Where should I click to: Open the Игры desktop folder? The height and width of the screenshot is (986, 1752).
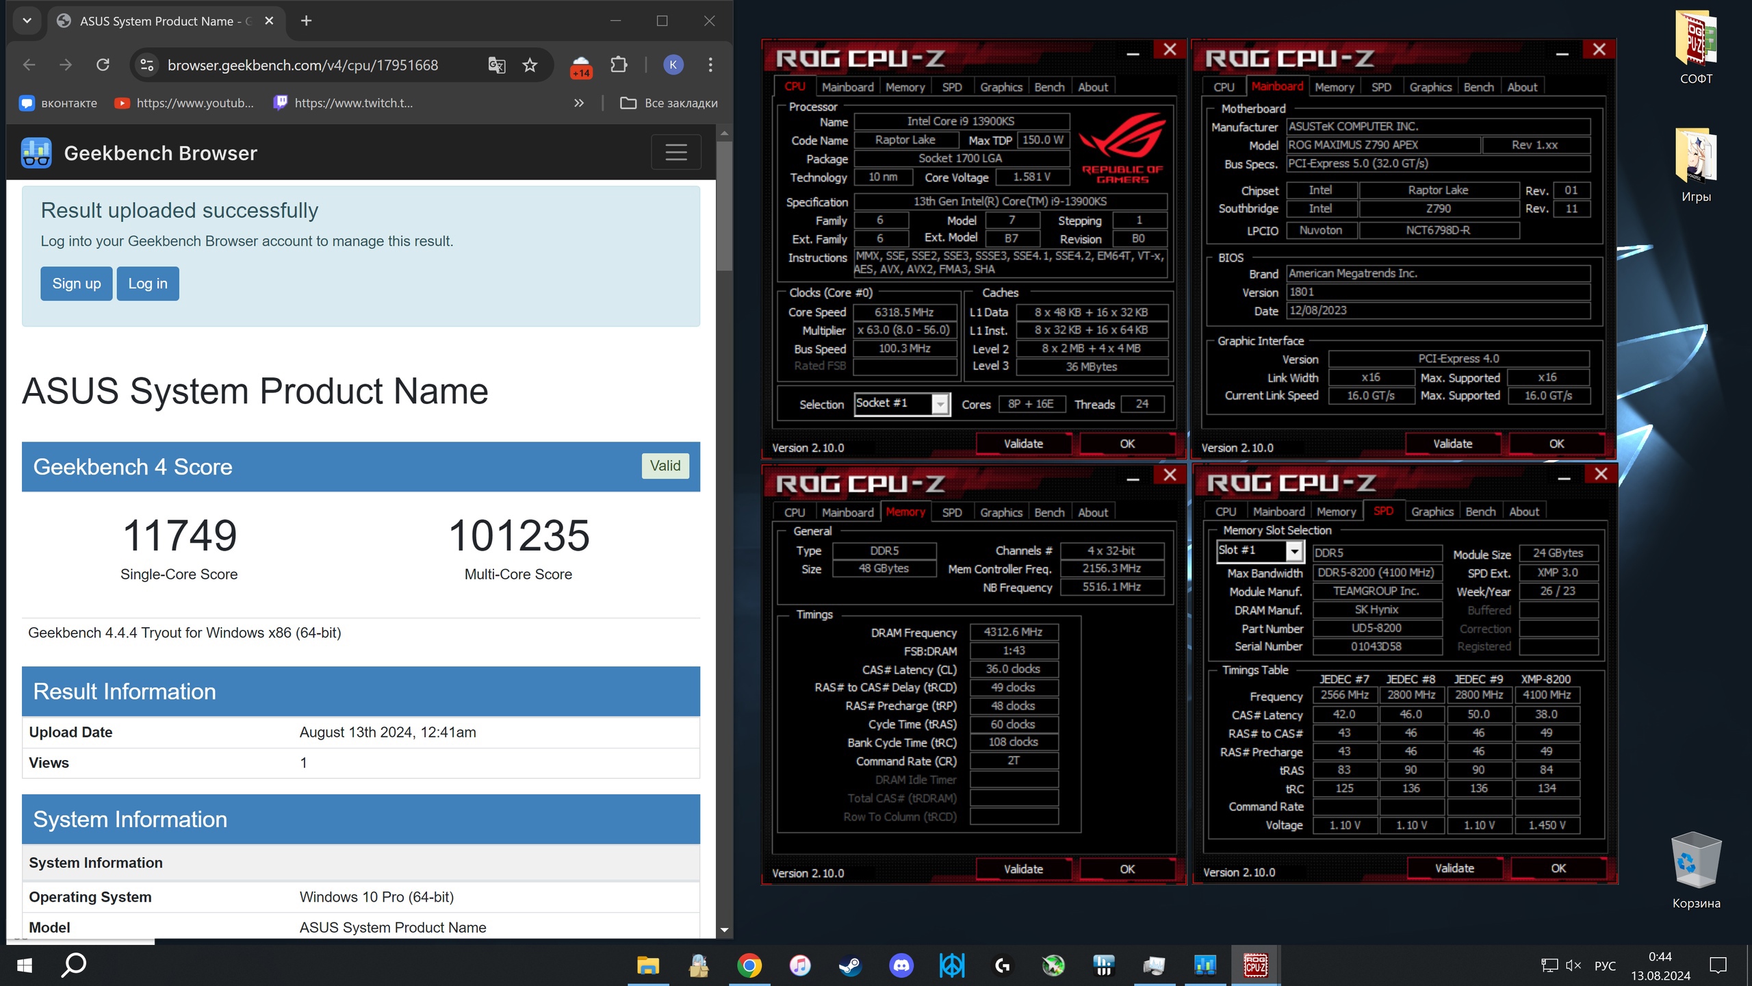tap(1696, 166)
